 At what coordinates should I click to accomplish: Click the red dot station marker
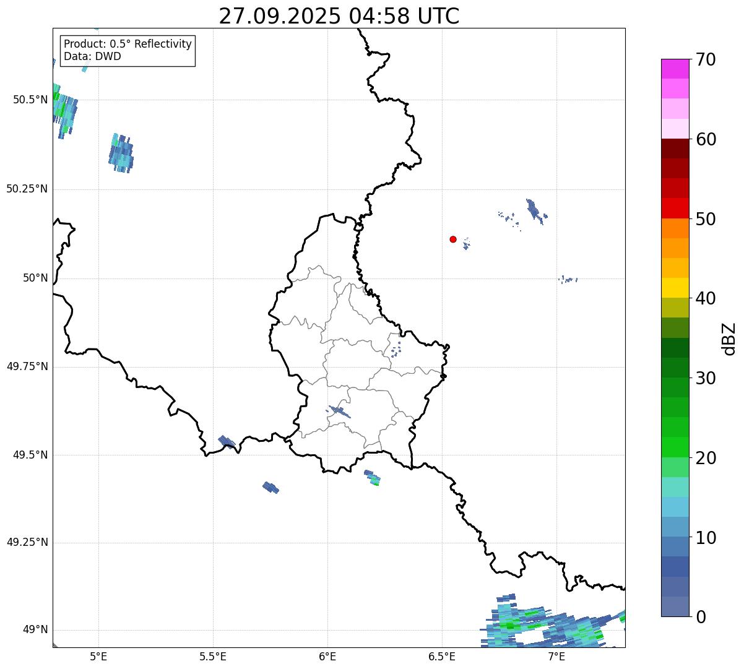pyautogui.click(x=453, y=239)
